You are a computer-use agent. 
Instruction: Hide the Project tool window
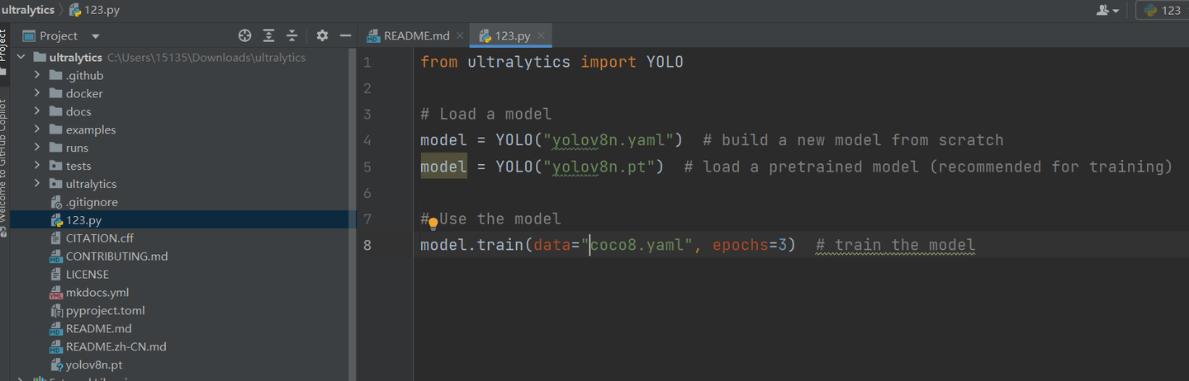345,35
